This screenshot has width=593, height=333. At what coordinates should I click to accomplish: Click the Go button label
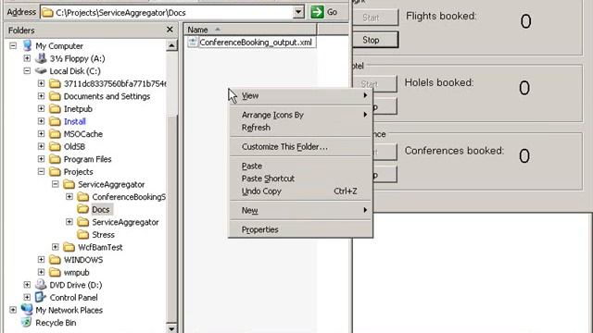pyautogui.click(x=333, y=12)
